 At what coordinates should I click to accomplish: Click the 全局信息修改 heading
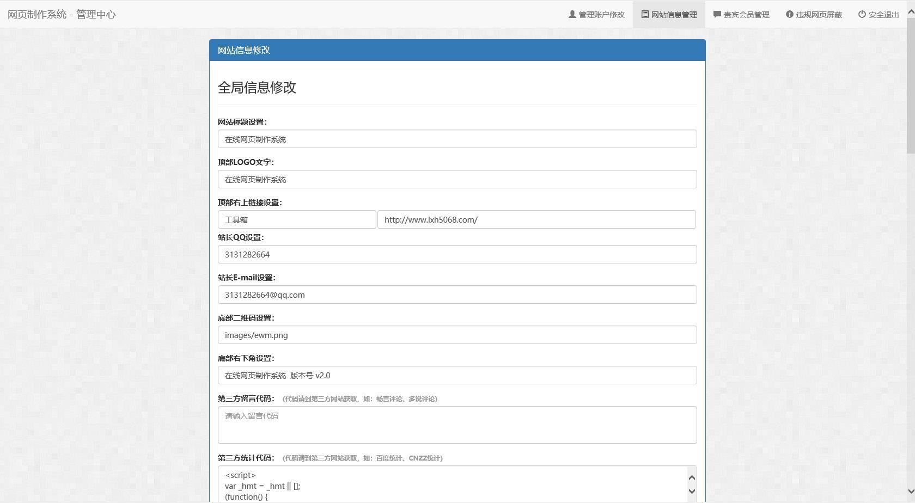pos(257,87)
